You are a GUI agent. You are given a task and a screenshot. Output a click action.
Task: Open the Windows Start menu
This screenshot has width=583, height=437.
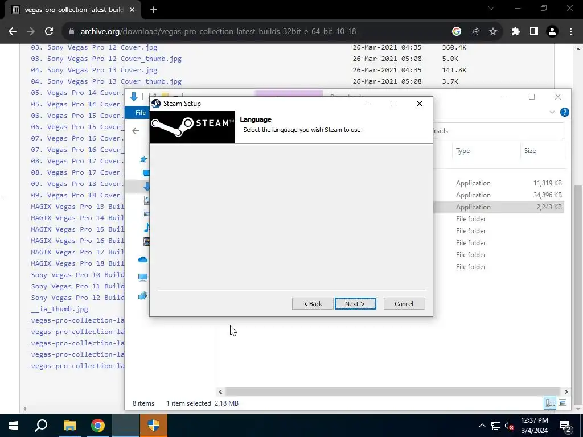pos(14,426)
